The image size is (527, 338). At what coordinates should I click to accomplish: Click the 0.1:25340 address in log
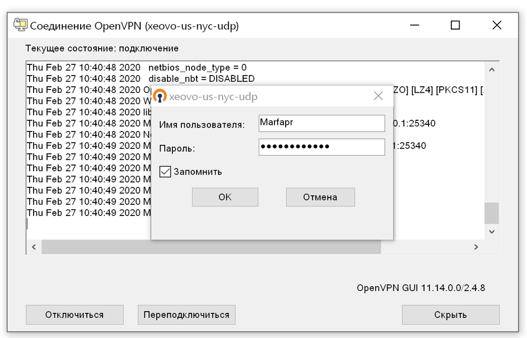click(x=414, y=123)
